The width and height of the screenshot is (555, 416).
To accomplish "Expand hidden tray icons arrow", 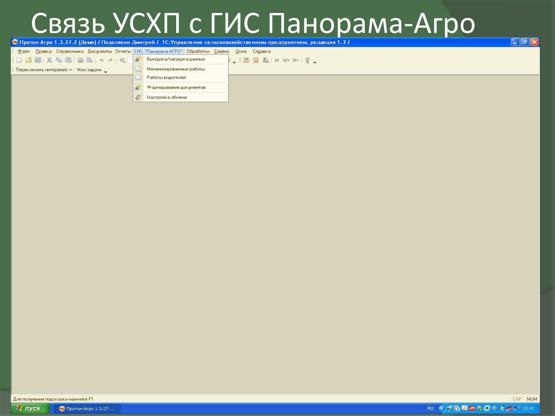I will [441, 408].
